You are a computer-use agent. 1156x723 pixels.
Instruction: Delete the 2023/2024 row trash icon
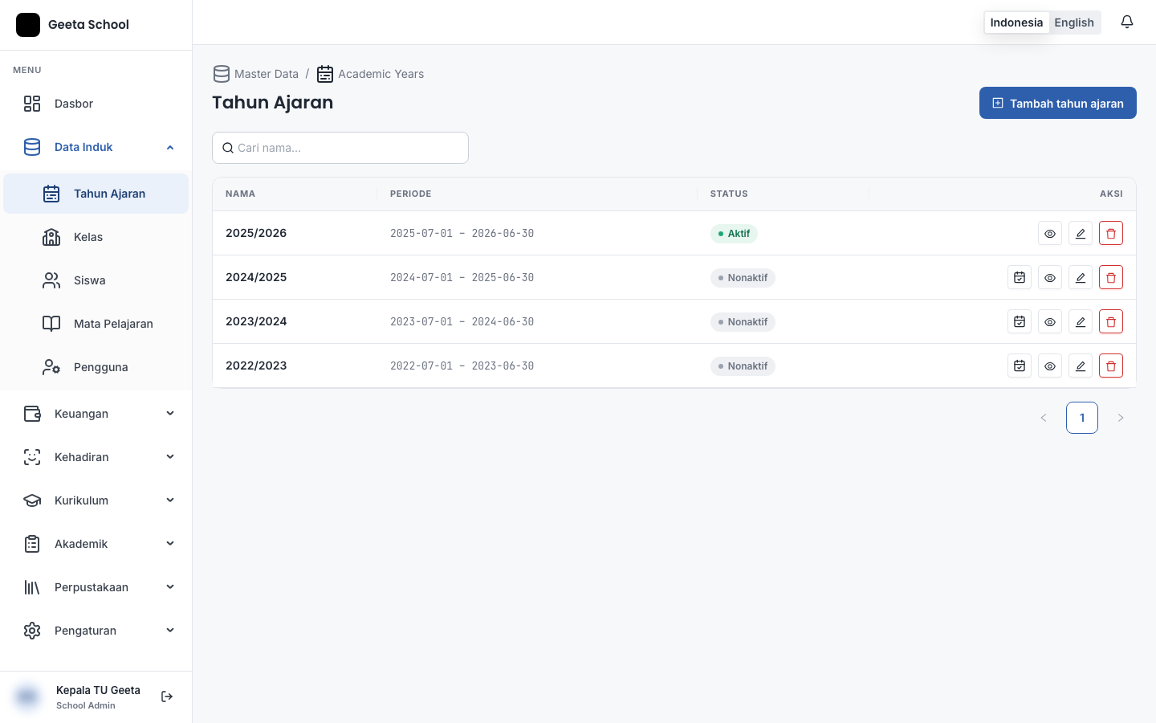click(1111, 322)
